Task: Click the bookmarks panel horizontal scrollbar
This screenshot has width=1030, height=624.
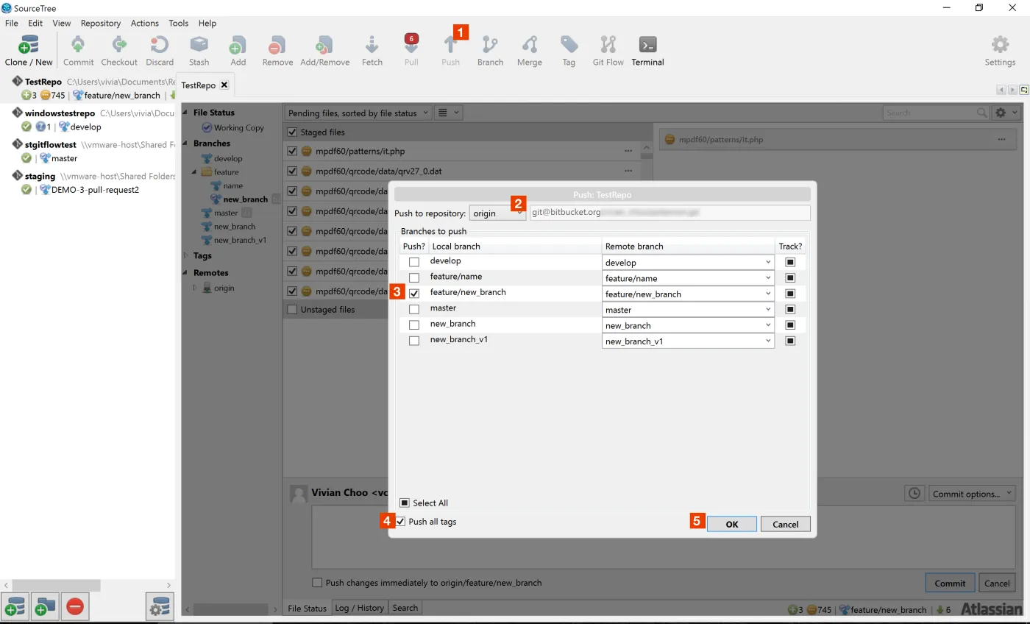Action: 57,586
